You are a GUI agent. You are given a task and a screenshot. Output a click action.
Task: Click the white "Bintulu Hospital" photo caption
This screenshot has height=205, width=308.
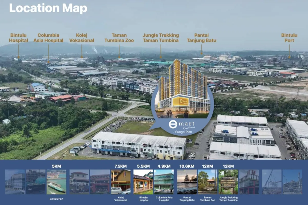click(143, 199)
